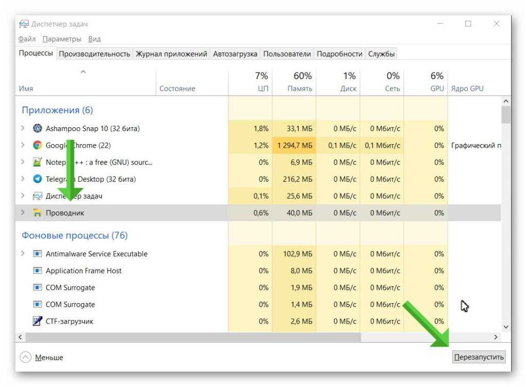Viewport: 527px width, 387px height.
Task: Open the Автозагрузка tab
Action: (235, 54)
